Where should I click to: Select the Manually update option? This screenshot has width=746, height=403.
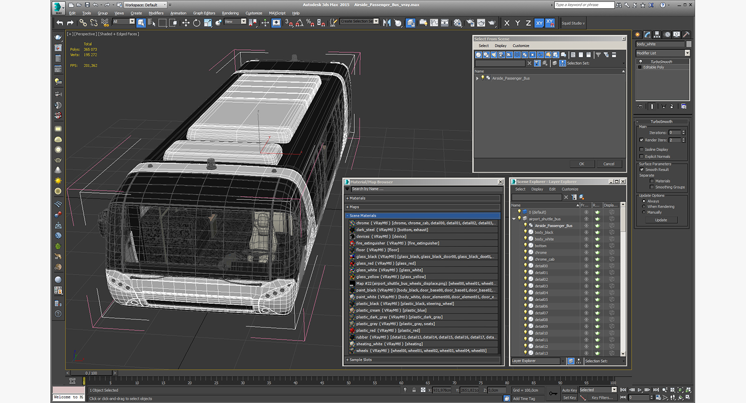[644, 212]
